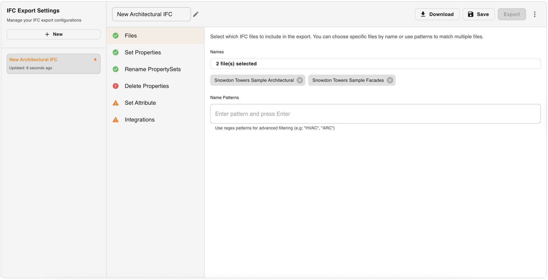Open Rename PropertySets section
Screen dimensions: 548x280
[x=155, y=69]
